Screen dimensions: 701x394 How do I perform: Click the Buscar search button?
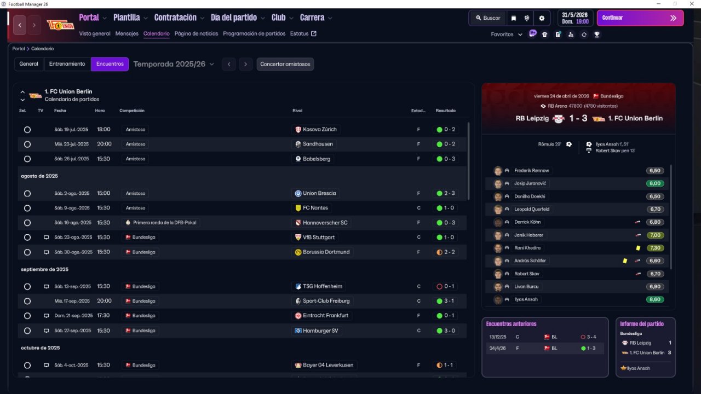point(487,18)
